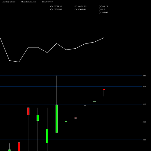Click the "OH: 0" readout
Screen dimensions: 151x151
(x=102, y=10)
